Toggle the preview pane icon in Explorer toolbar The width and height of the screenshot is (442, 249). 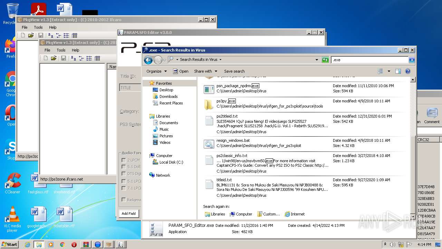click(x=398, y=71)
